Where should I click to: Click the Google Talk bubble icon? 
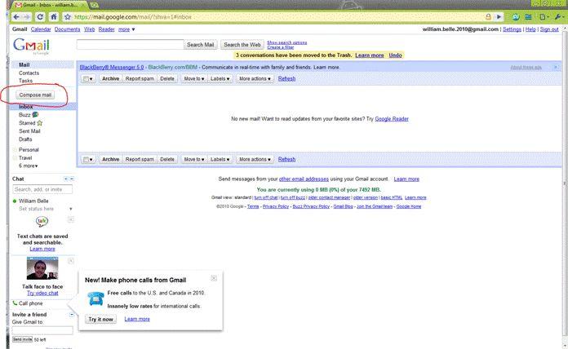(x=42, y=222)
